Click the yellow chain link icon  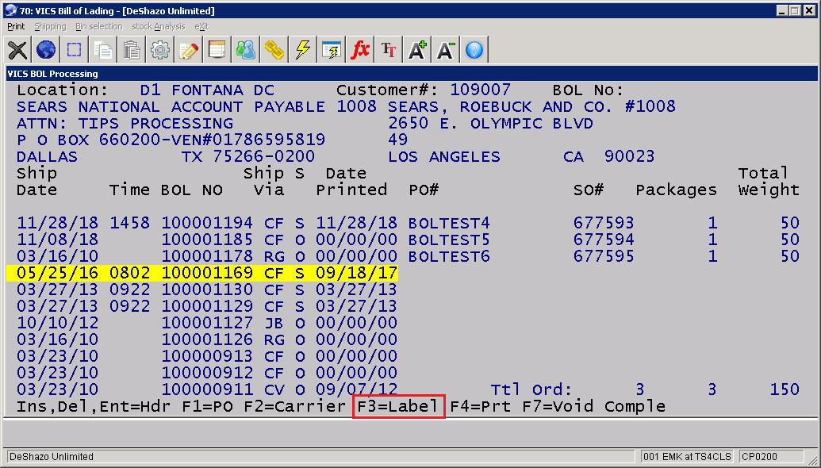[274, 50]
